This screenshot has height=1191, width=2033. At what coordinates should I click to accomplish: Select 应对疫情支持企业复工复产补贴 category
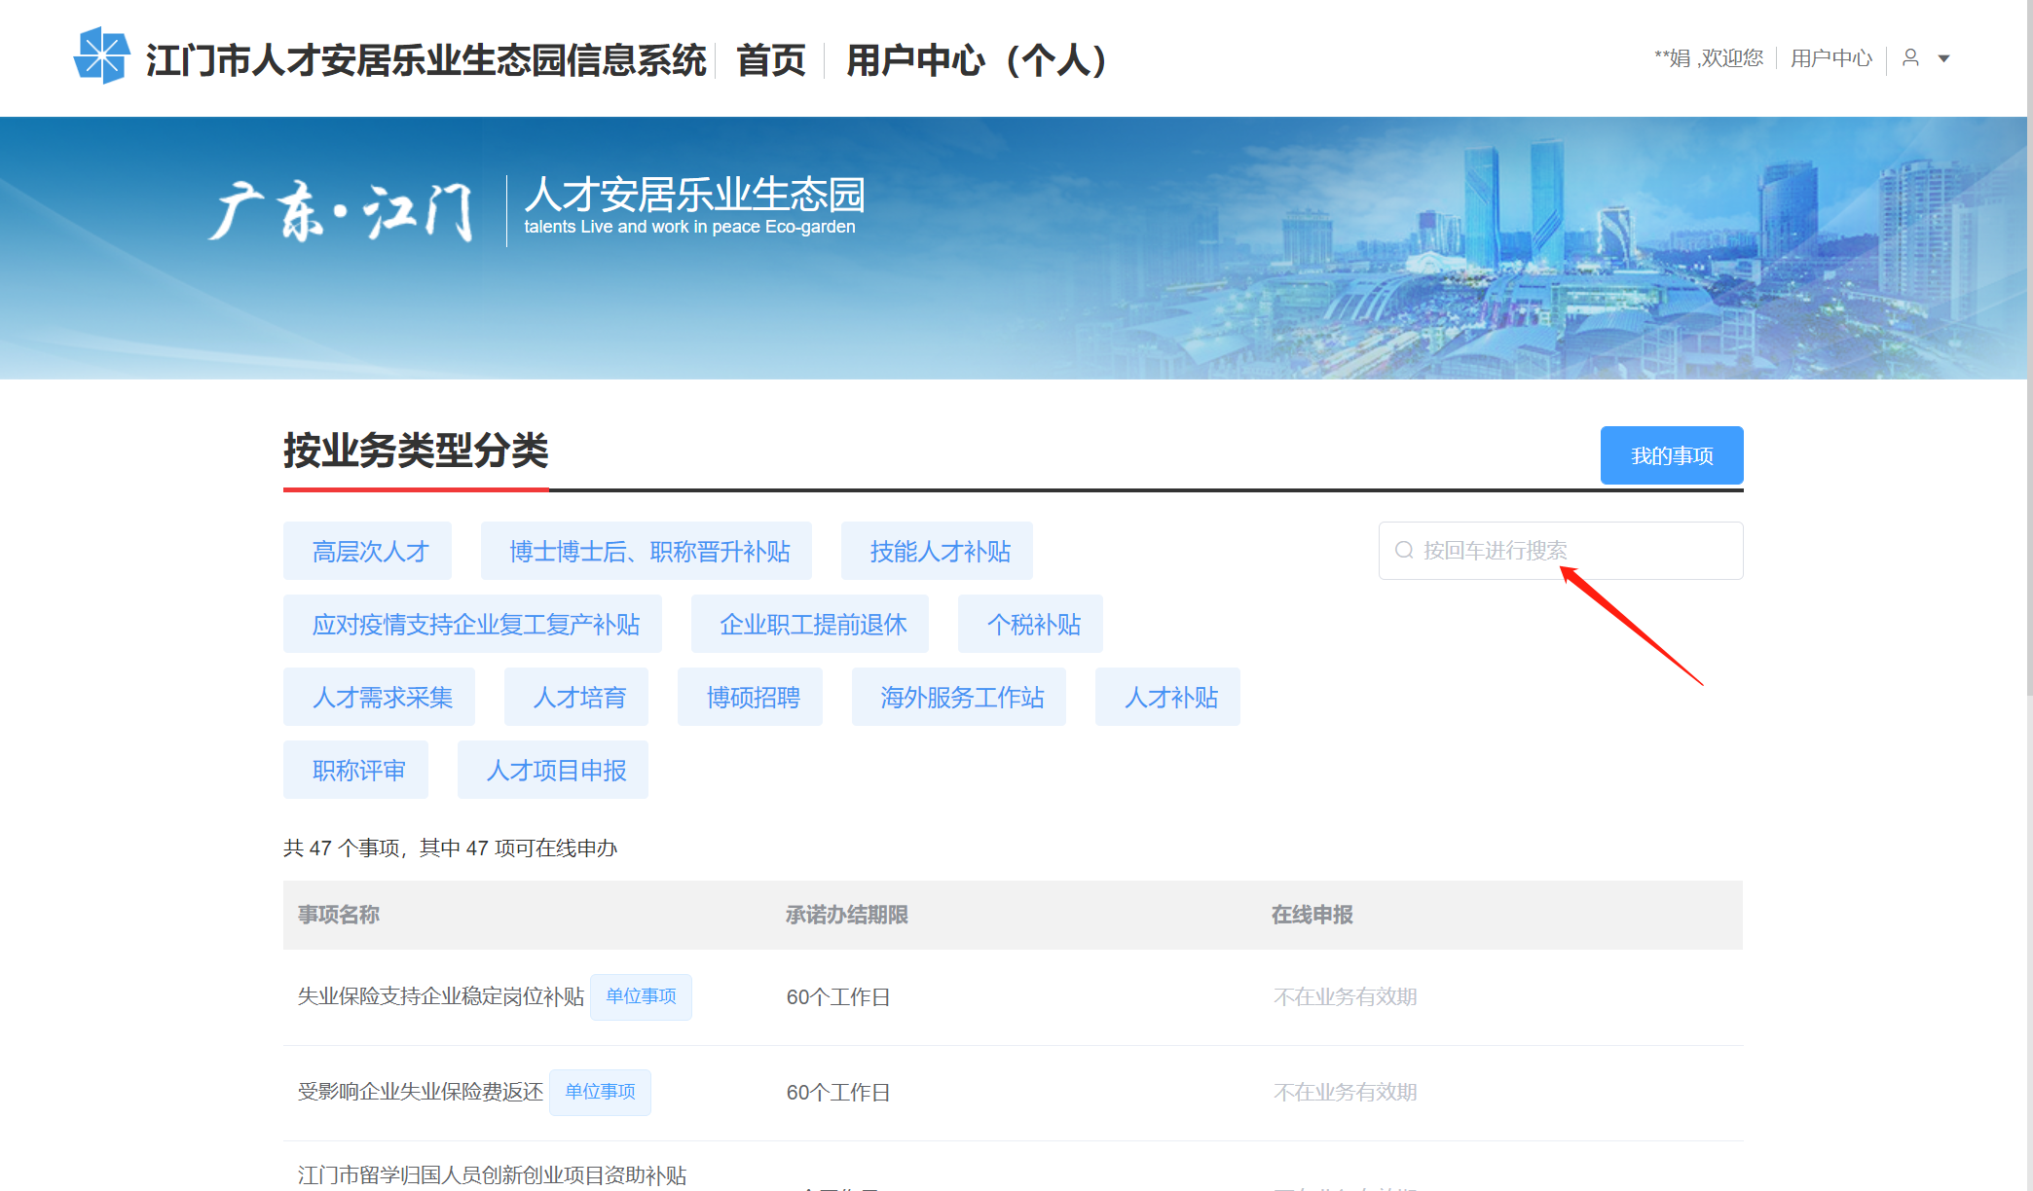point(473,625)
